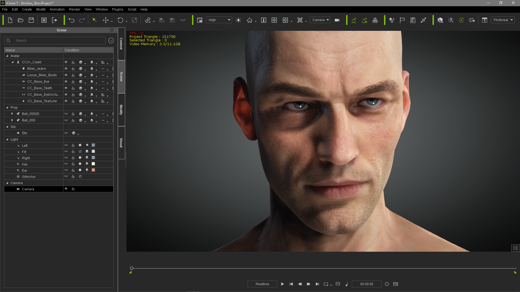Open the High quality dropdown

pos(219,20)
